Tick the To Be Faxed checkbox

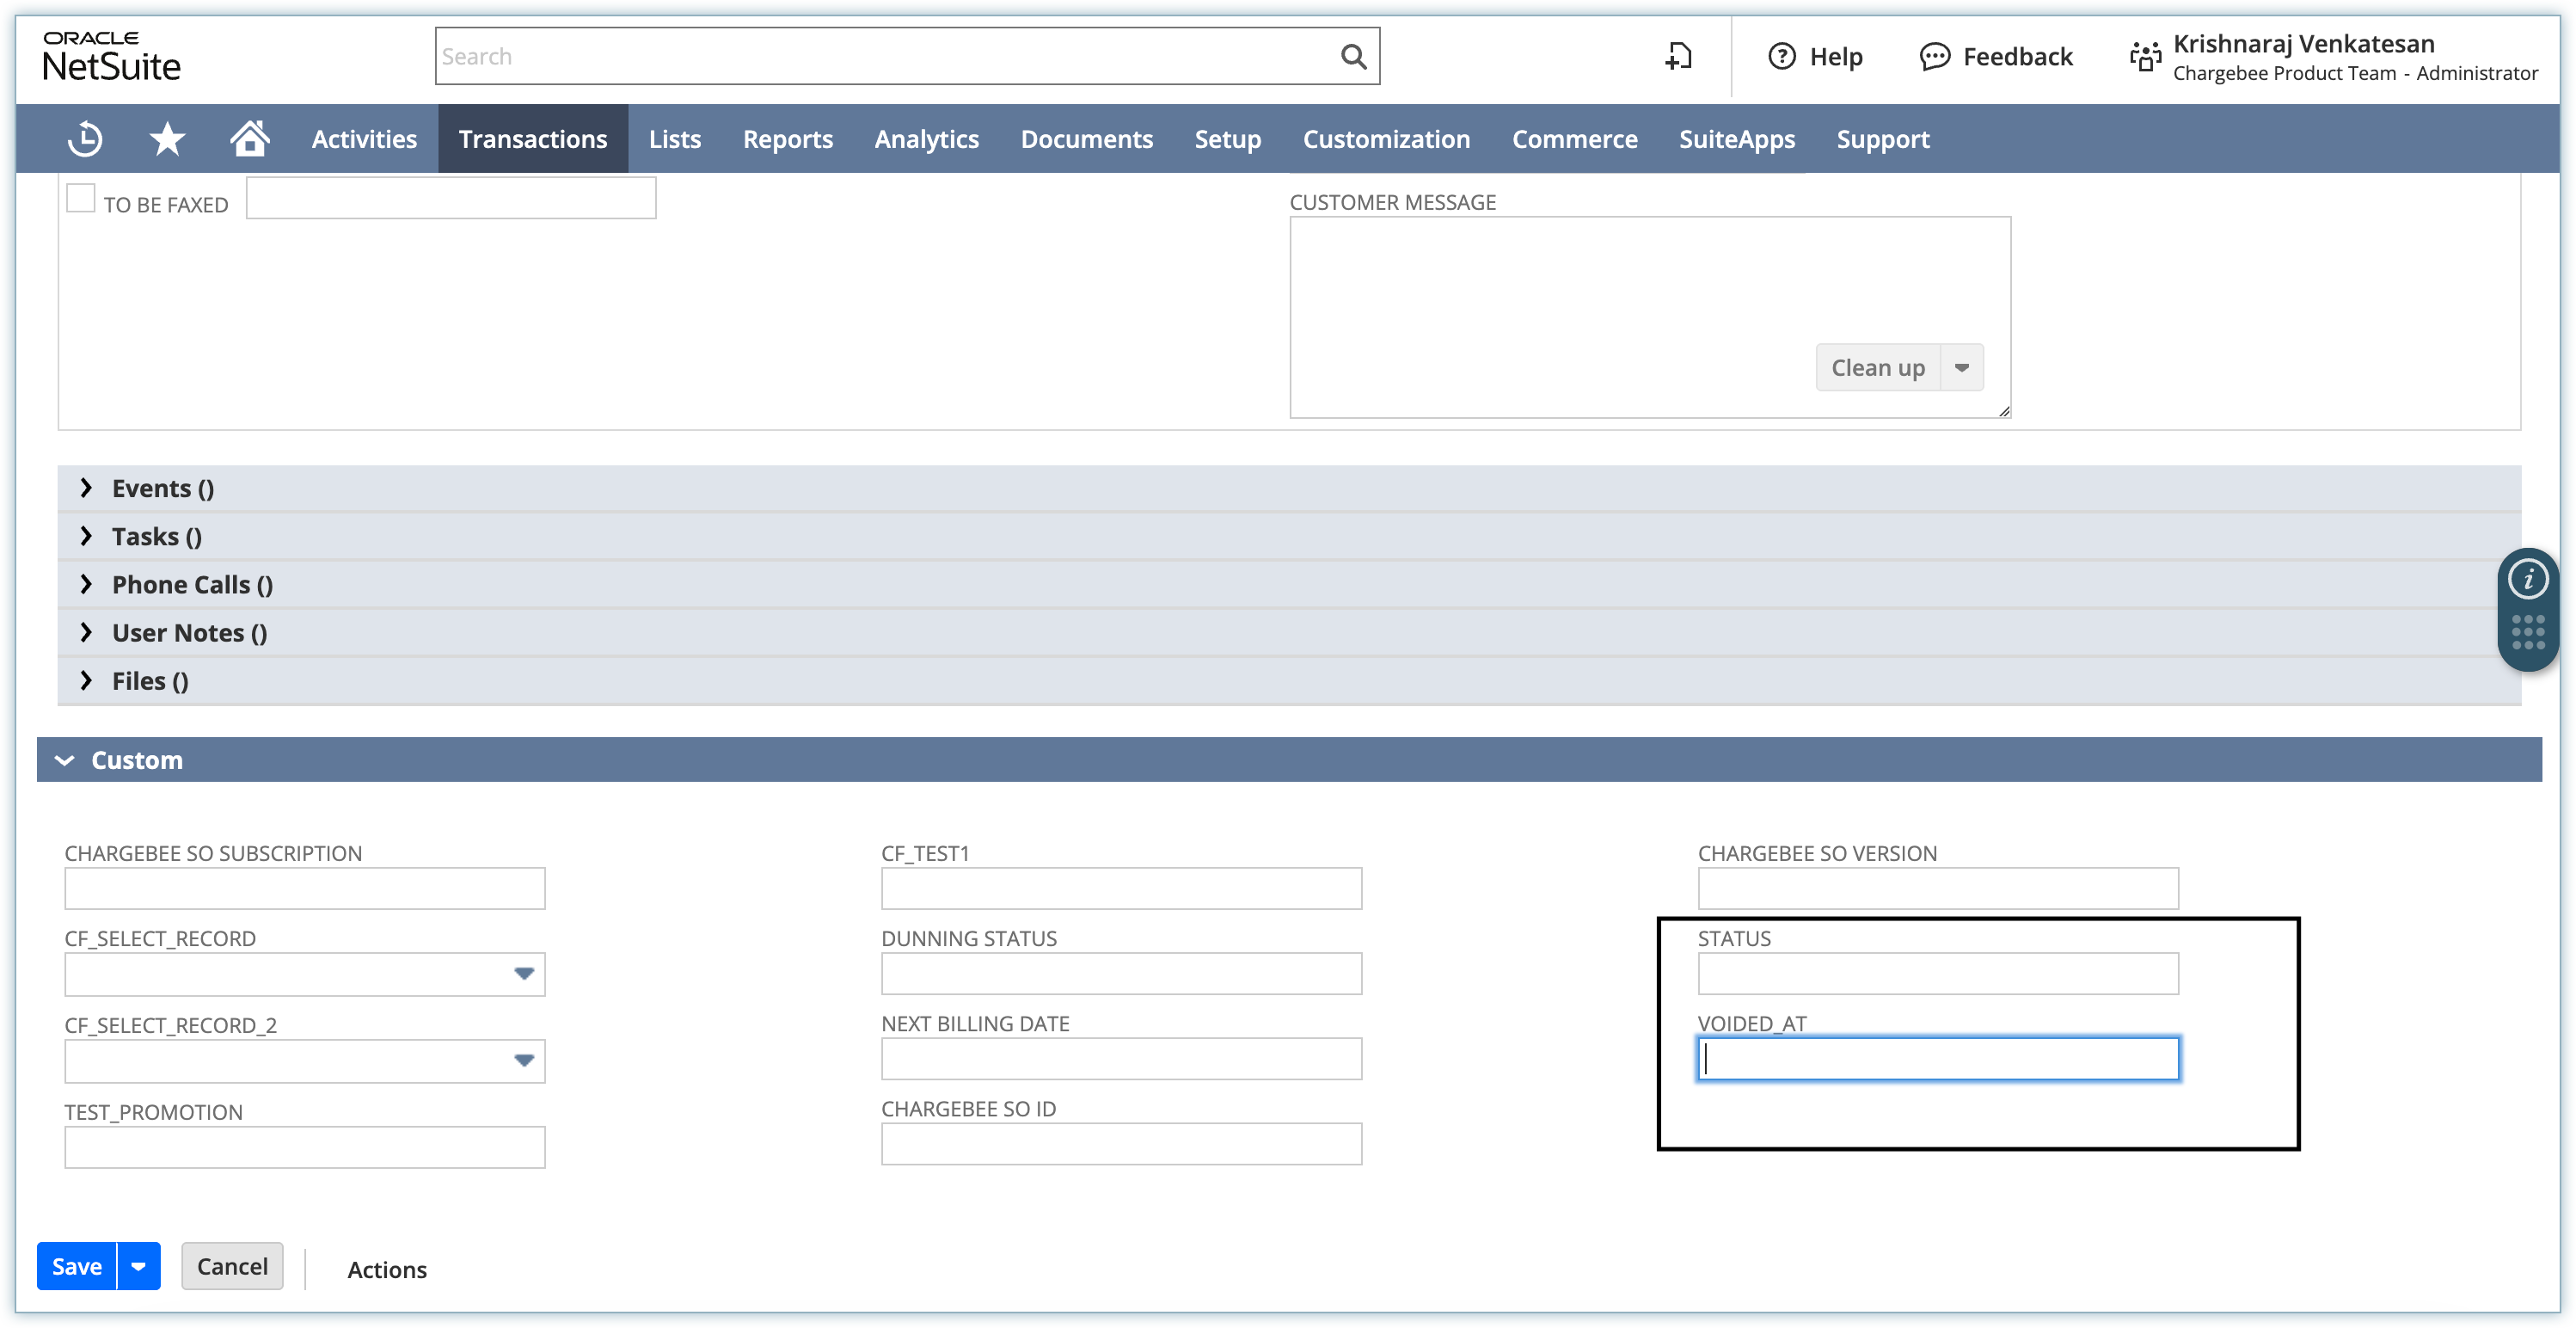tap(81, 198)
